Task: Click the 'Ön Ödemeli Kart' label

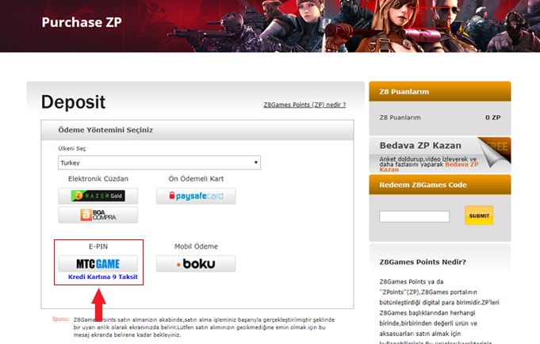Action: (x=196, y=178)
